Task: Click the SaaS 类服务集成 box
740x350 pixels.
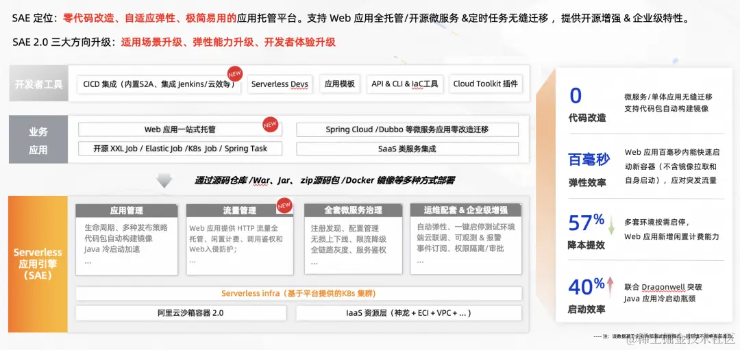Action: [x=407, y=149]
